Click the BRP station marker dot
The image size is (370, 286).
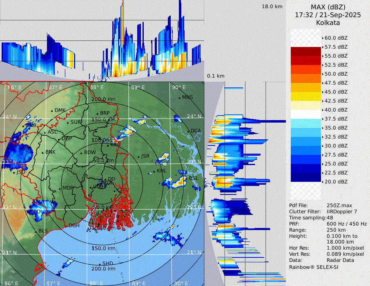point(97,114)
